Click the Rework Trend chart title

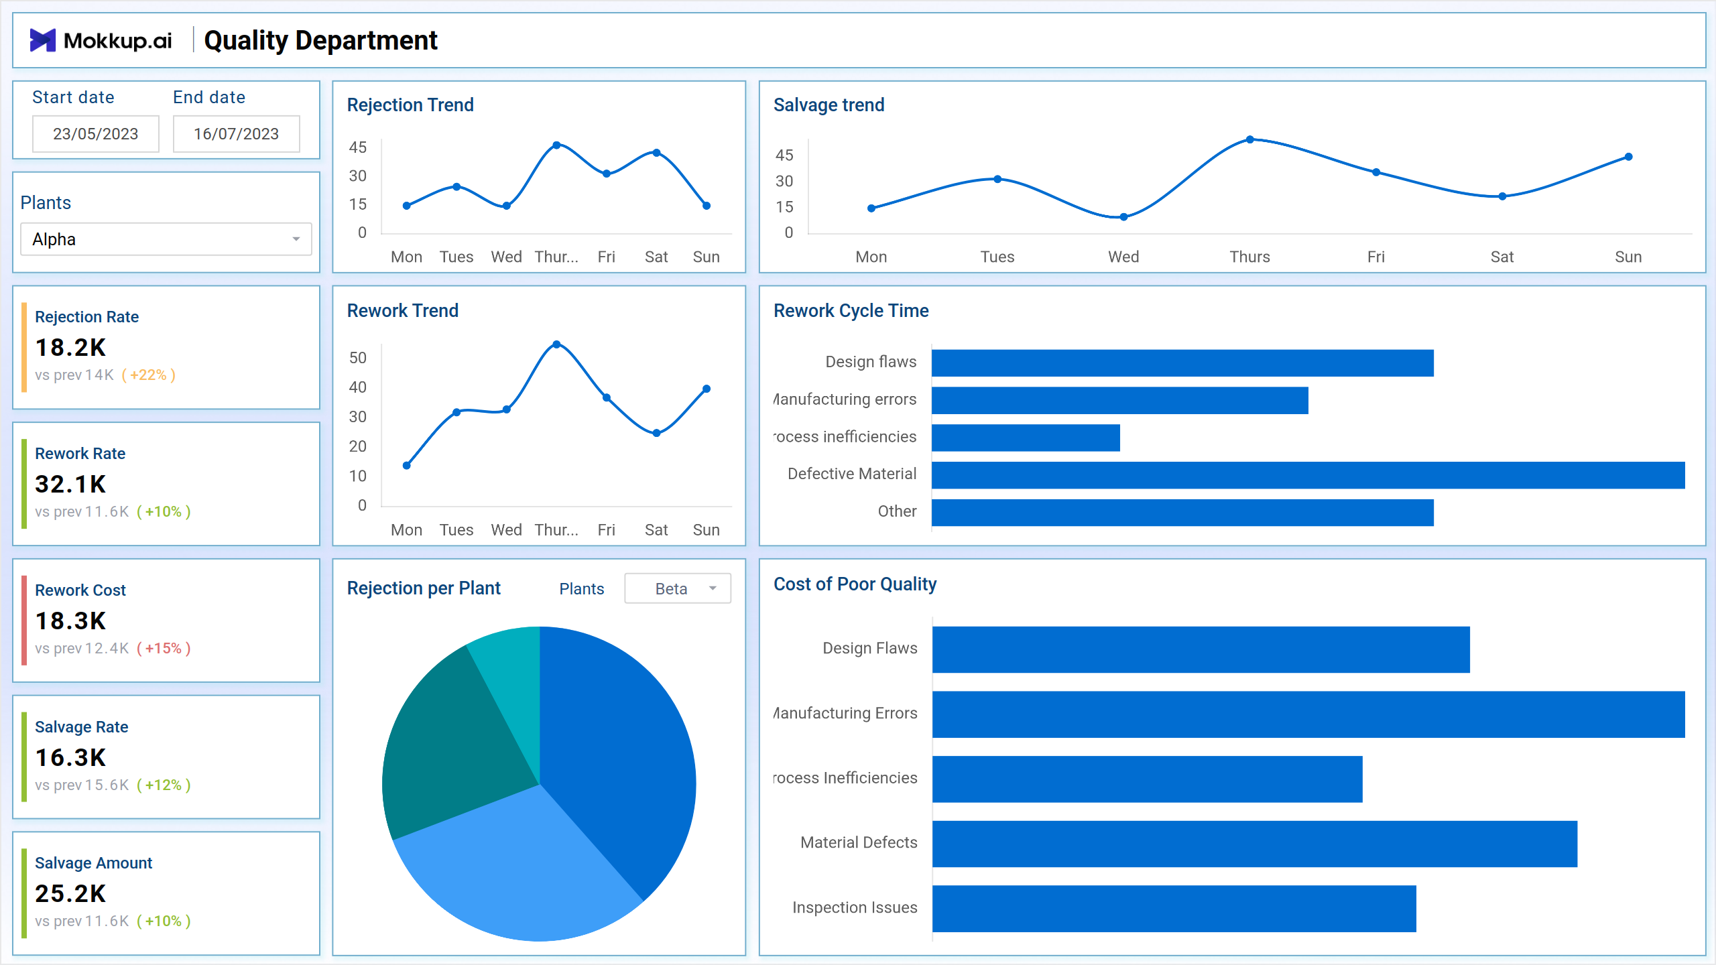pyautogui.click(x=402, y=310)
